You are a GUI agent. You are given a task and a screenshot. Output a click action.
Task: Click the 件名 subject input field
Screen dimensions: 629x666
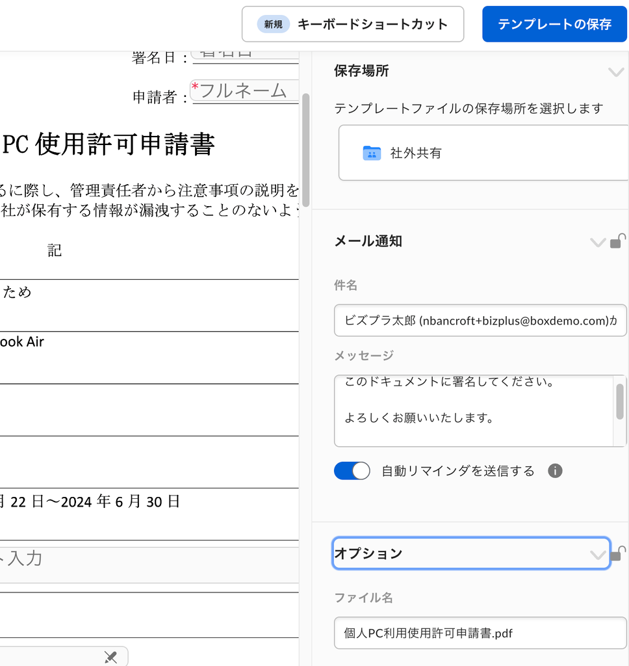coord(480,320)
